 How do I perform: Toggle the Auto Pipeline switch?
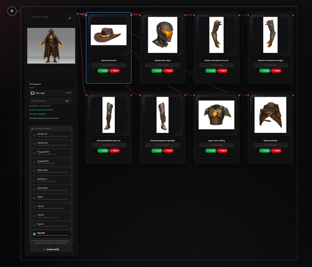pos(68,101)
